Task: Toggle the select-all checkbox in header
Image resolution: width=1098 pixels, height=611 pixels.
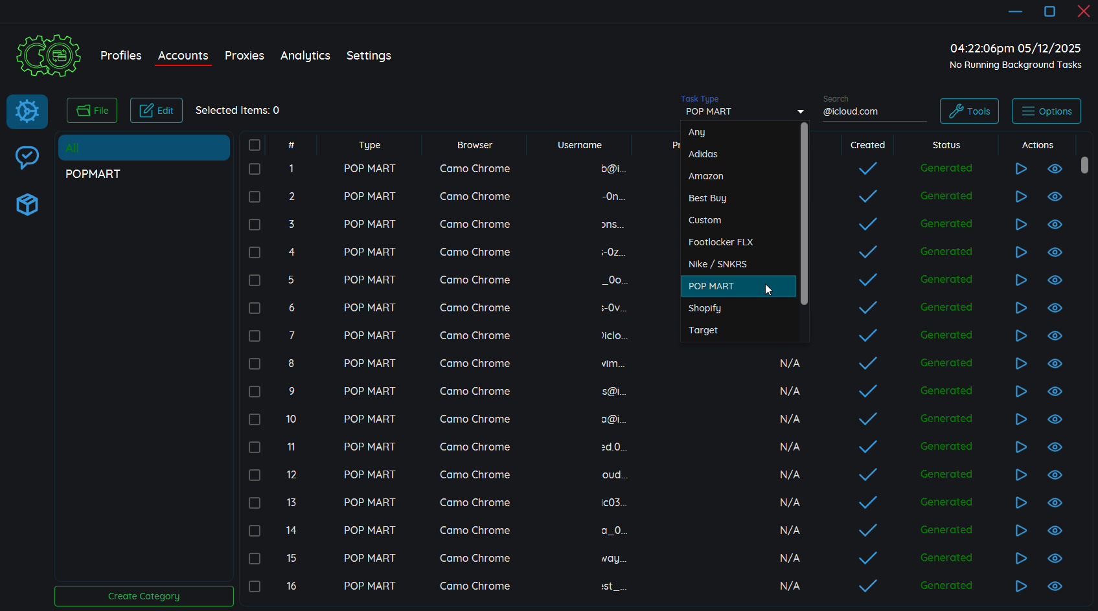Action: [x=255, y=145]
